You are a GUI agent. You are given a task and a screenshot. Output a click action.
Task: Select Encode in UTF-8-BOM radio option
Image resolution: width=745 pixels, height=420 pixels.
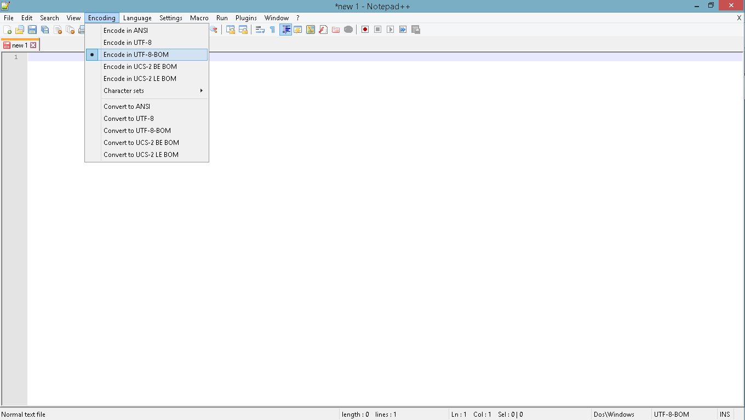pyautogui.click(x=136, y=55)
